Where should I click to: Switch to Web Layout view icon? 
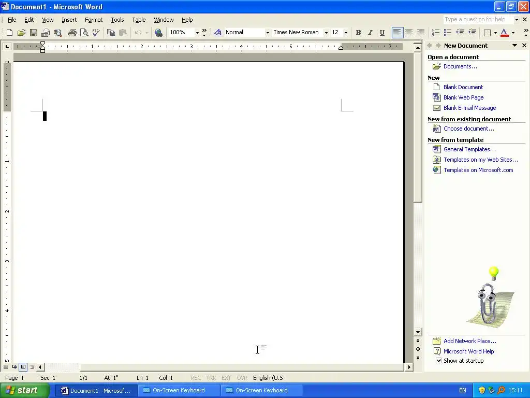tap(14, 366)
